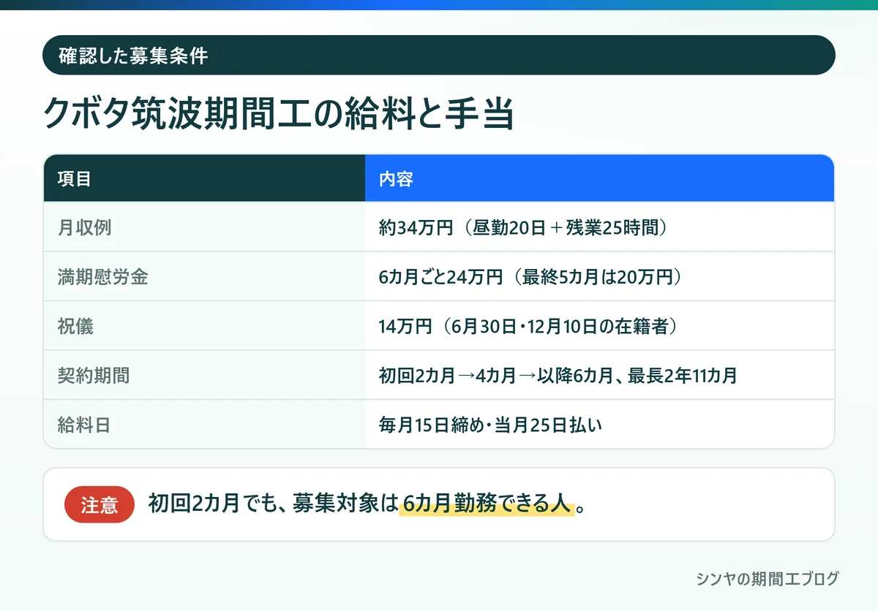Click the text '初回2カ月でも、募集対象は'
This screenshot has height=611, width=878.
pos(272,505)
